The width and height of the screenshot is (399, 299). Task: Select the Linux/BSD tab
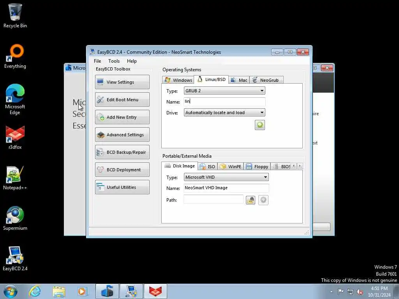[x=211, y=79]
